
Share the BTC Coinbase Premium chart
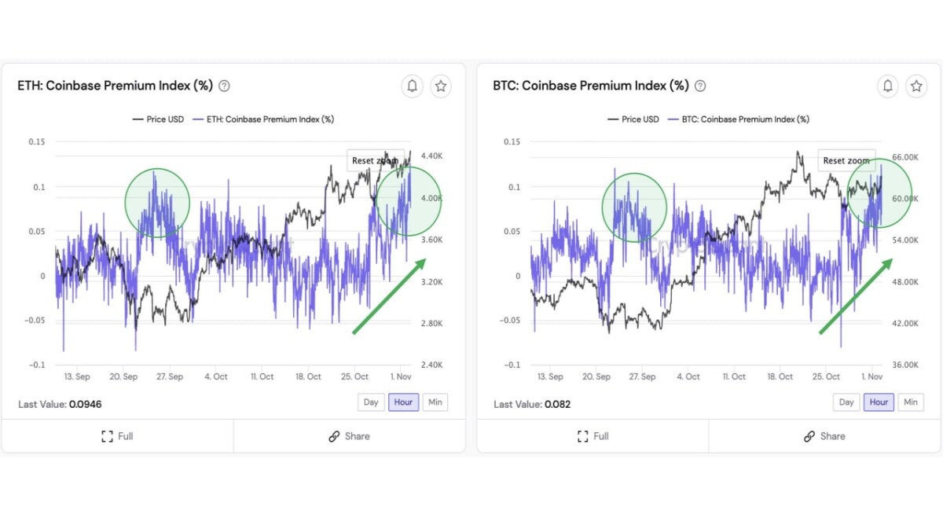[x=824, y=436]
